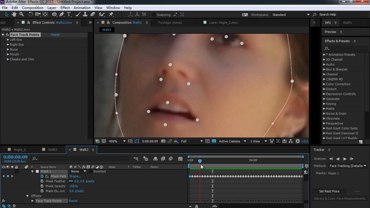Select the Eraser tool
The height and width of the screenshot is (208, 370).
[x=93, y=14]
